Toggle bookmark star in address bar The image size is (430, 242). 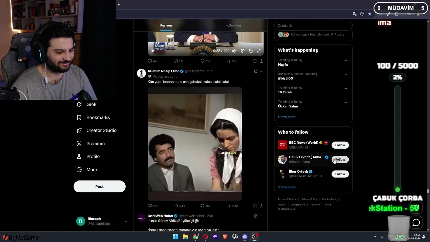coord(370,14)
